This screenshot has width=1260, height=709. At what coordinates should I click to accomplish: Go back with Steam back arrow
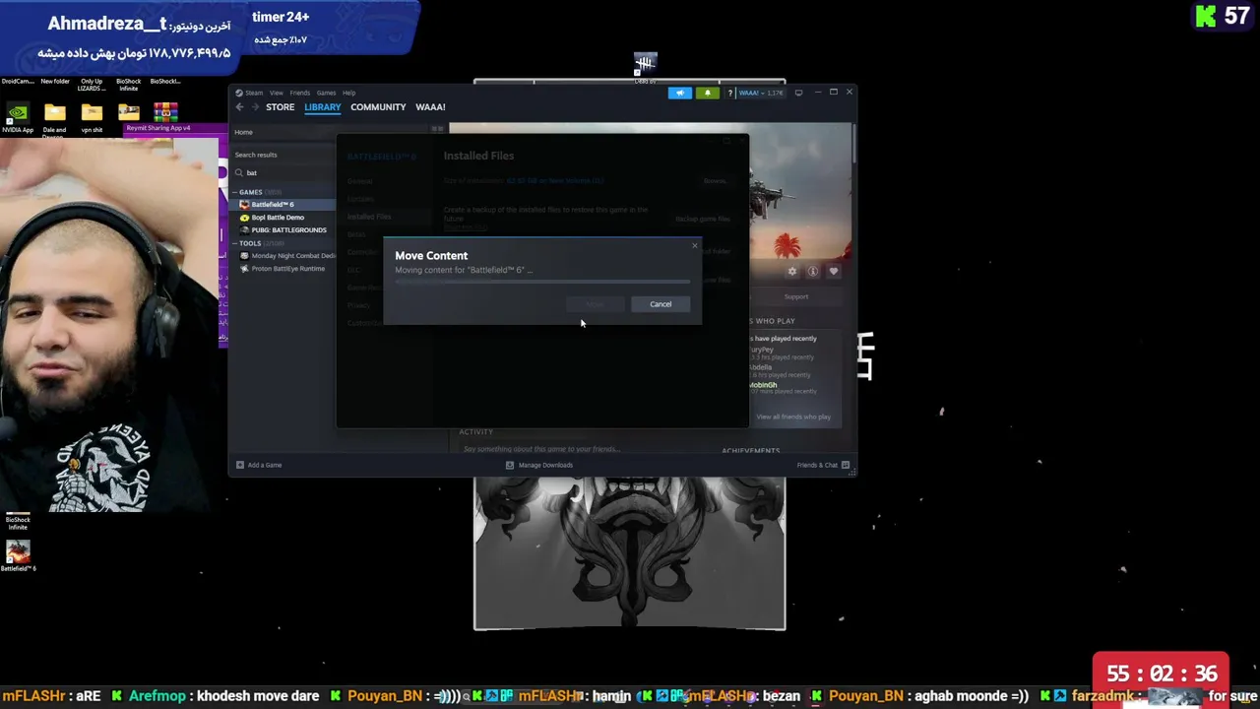[x=239, y=107]
